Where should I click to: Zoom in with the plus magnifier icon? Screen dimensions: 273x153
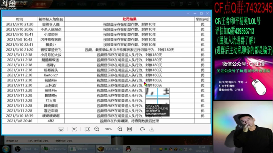(120, 129)
